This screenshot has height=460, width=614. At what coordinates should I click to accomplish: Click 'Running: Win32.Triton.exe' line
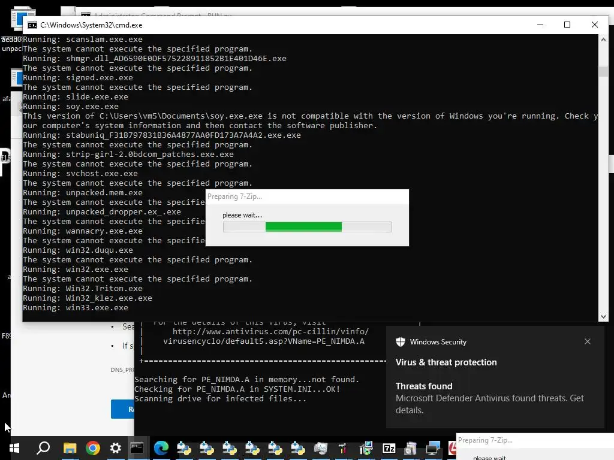(x=83, y=288)
